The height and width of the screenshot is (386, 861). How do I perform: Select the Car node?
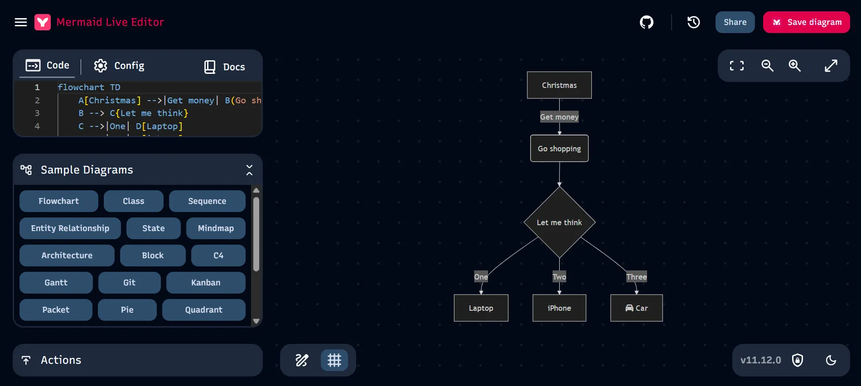(636, 308)
